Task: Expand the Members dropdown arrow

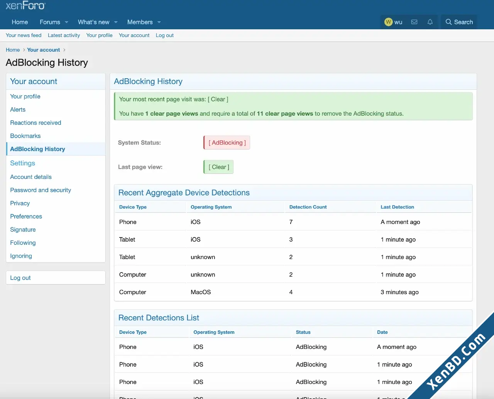Action: tap(159, 22)
